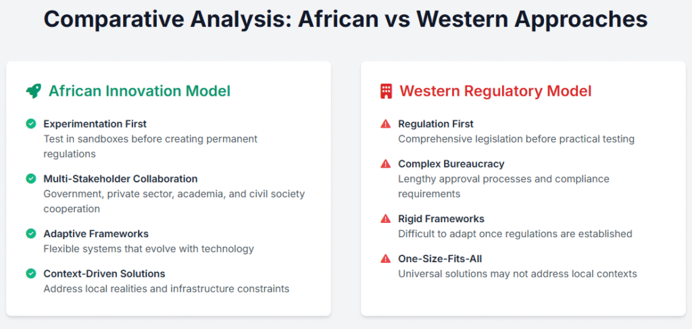Click the green checkmark next to Adaptive Frameworks
692x329 pixels.
(x=31, y=233)
